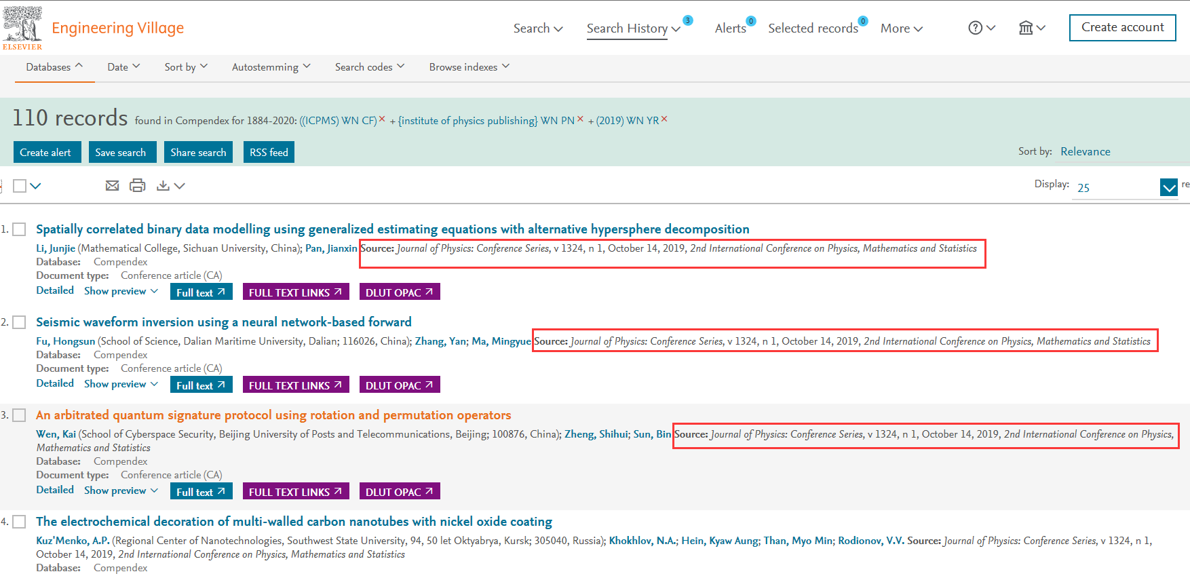
Task: Expand the Date filter dropdown
Action: [x=123, y=66]
